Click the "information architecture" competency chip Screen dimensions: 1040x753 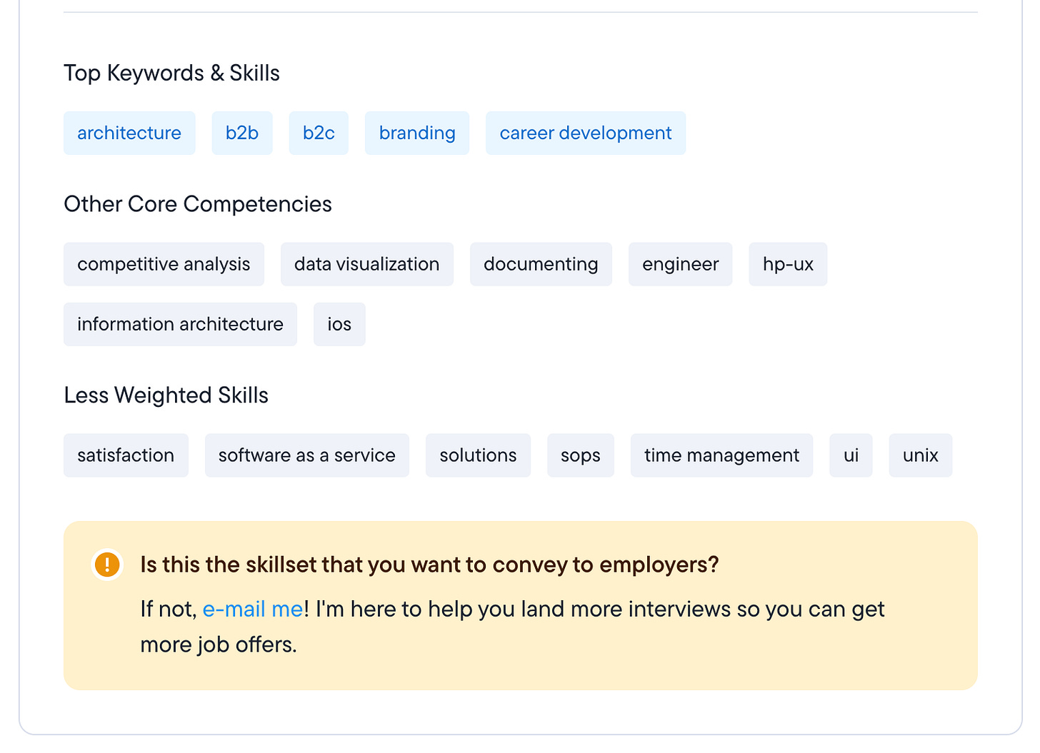pyautogui.click(x=180, y=324)
